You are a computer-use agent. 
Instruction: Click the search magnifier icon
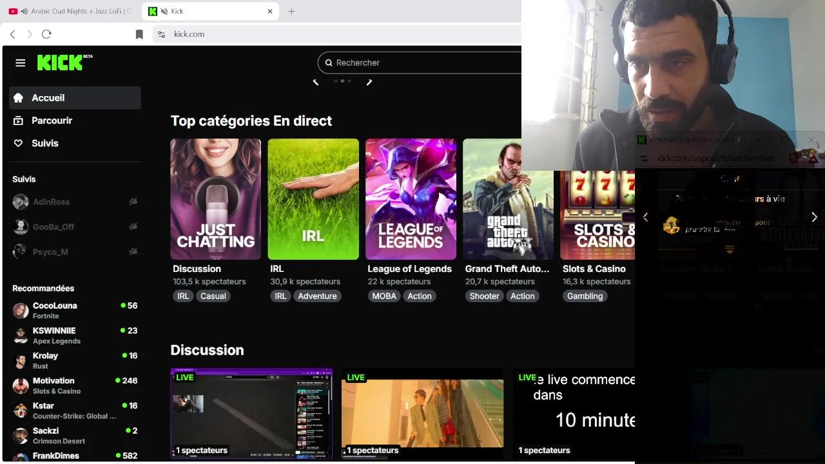click(x=329, y=63)
